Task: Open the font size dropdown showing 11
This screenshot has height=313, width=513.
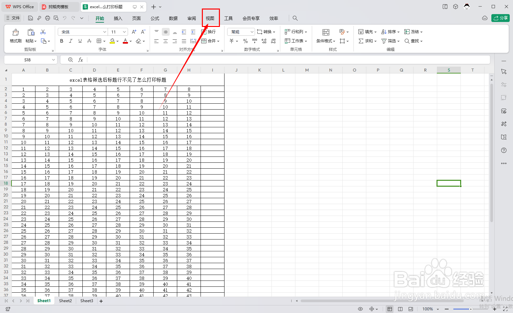Action: coord(124,32)
